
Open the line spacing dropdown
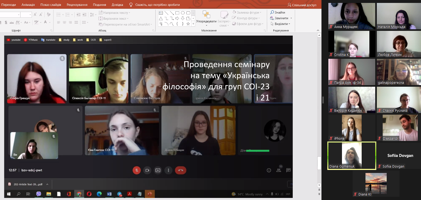(x=93, y=15)
